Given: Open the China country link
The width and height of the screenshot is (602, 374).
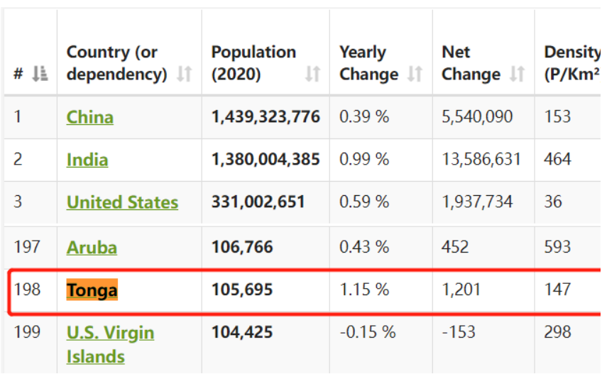Looking at the screenshot, I should pos(89,117).
